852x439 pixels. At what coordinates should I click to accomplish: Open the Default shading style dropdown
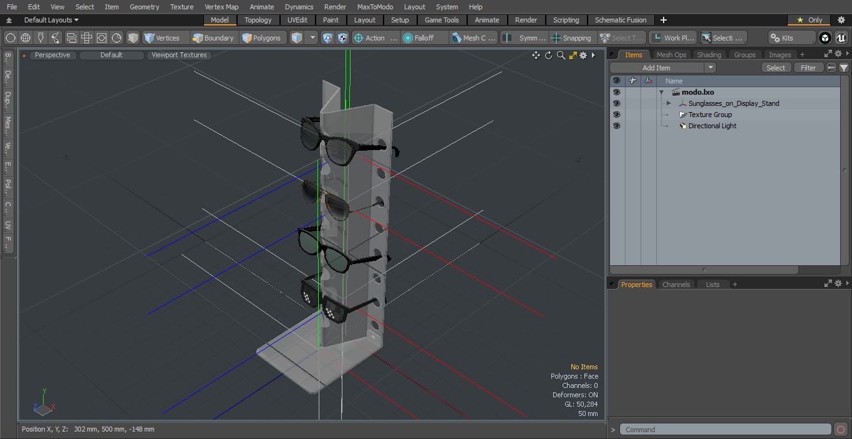111,55
